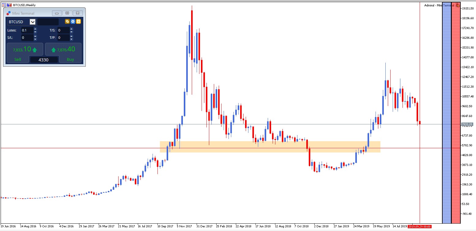Increase T/P value with up arrow
The height and width of the screenshot is (231, 476).
click(71, 36)
